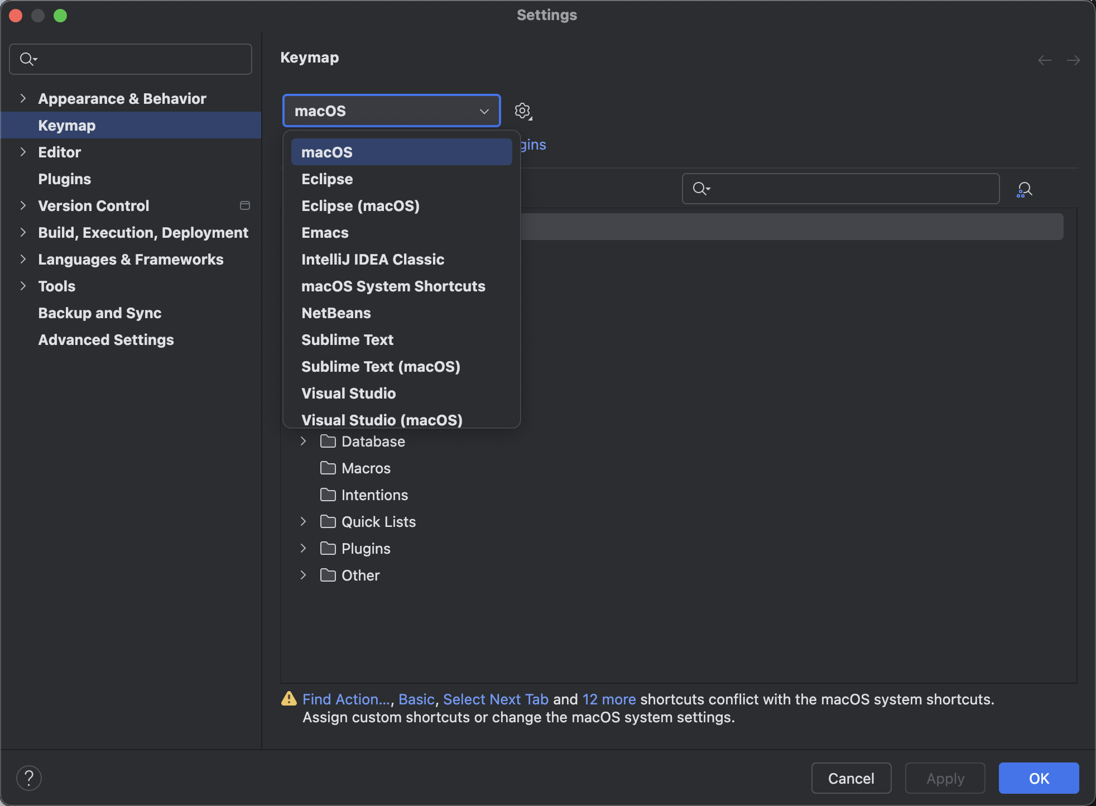Viewport: 1096px width, 806px height.
Task: Click Find Actions by Shortcut icon
Action: pos(1025,189)
